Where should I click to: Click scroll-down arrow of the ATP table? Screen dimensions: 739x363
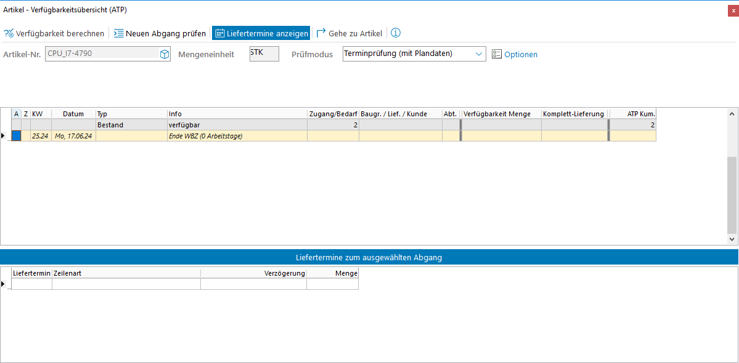point(732,239)
